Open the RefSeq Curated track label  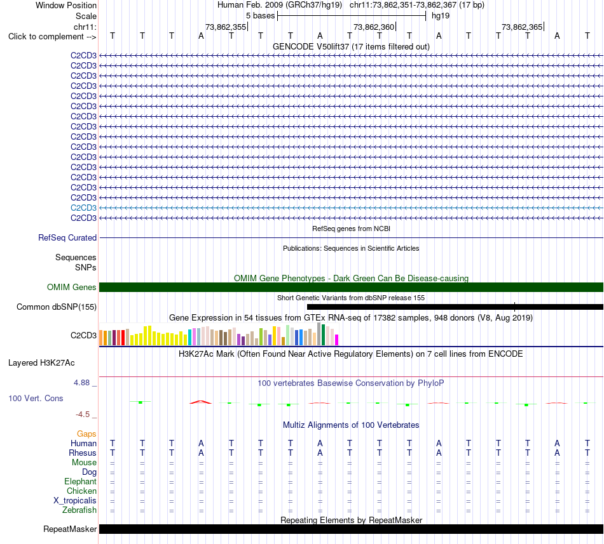67,237
